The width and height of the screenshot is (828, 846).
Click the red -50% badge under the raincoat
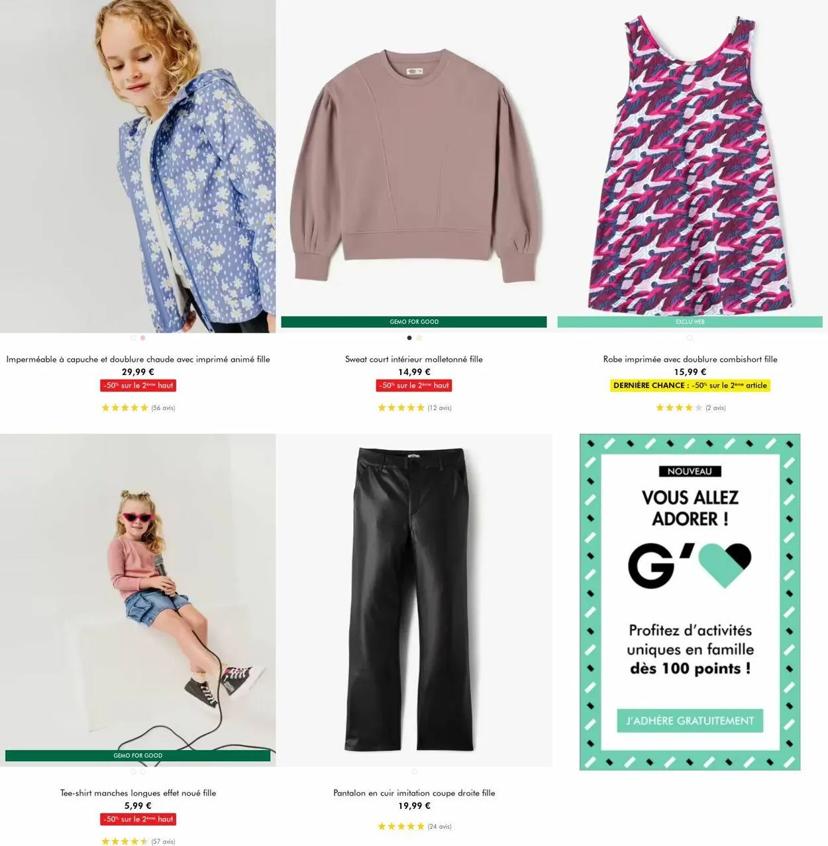138,386
